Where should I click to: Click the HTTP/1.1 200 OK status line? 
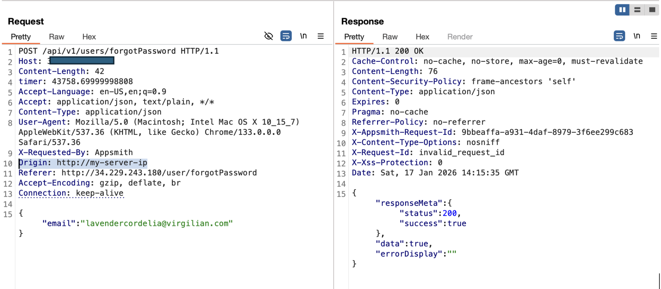[387, 51]
